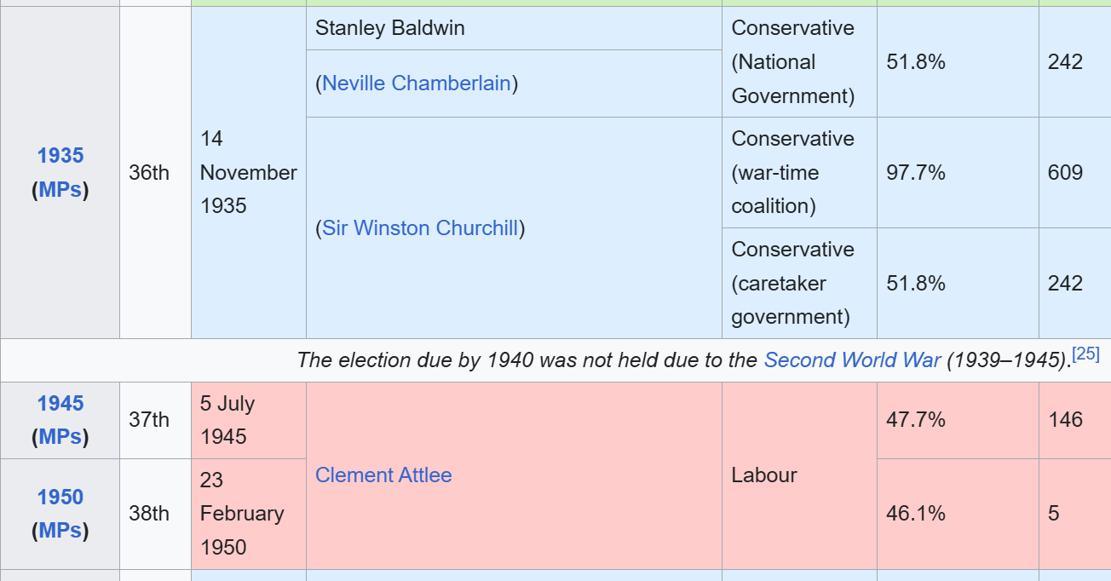Viewport: 1111px width, 581px height.
Task: Select the 46.1% vote share cell
Action: click(916, 514)
